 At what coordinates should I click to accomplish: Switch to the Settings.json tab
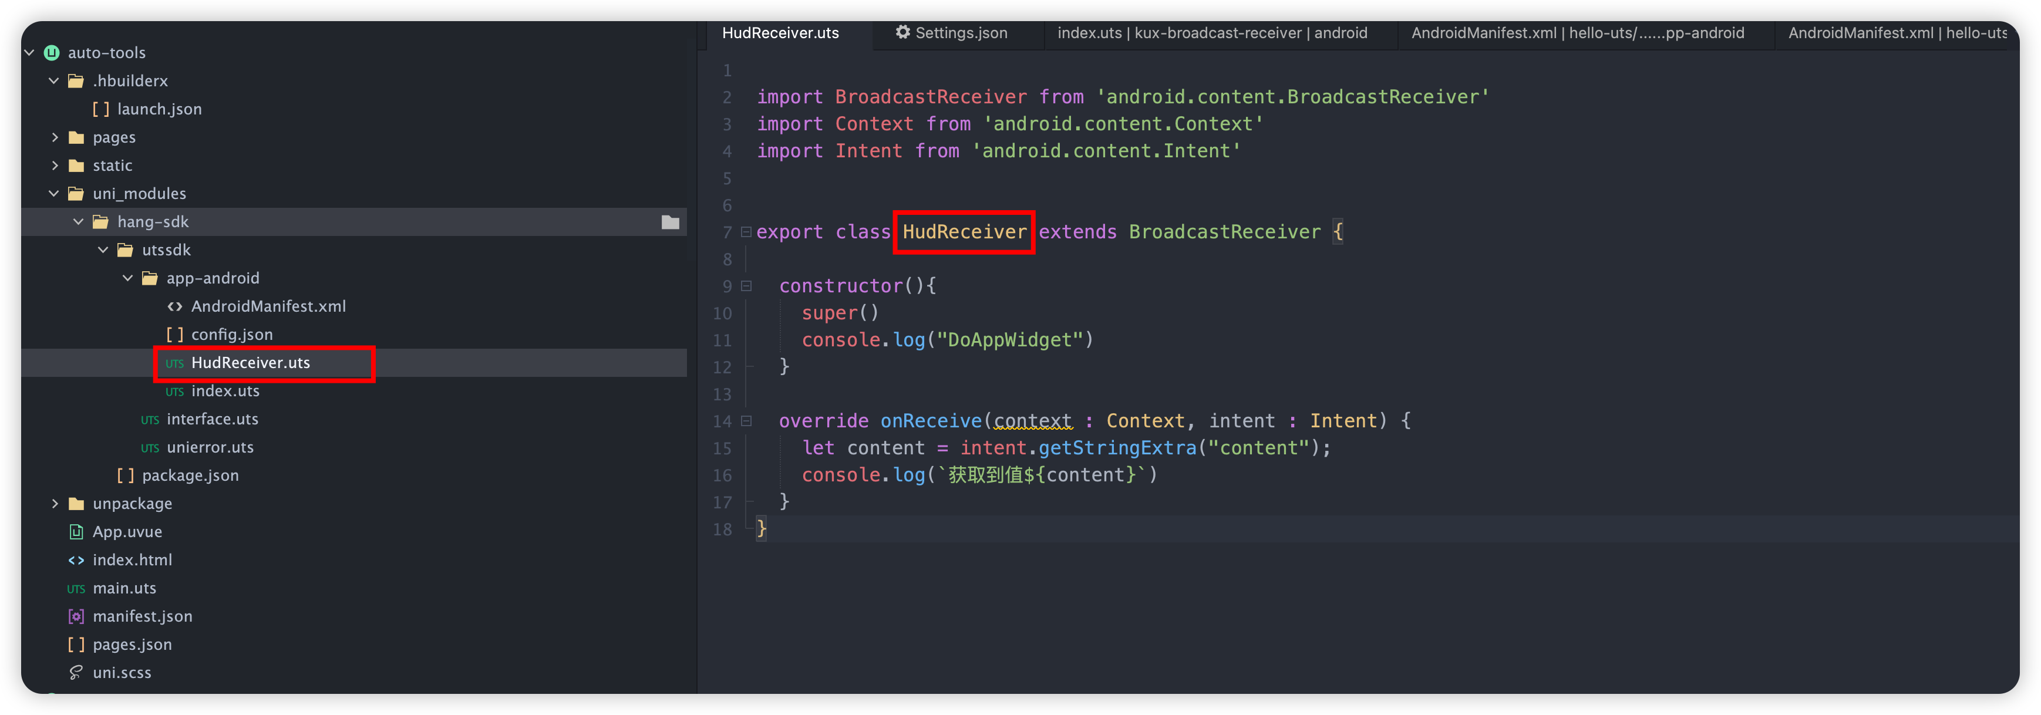960,32
